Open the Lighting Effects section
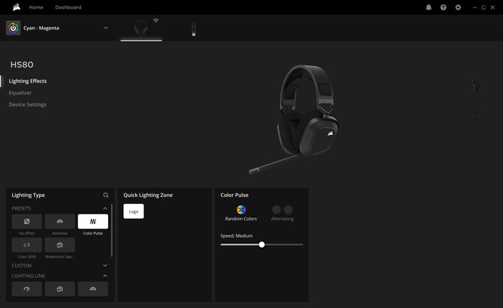503x308 pixels. pos(28,81)
